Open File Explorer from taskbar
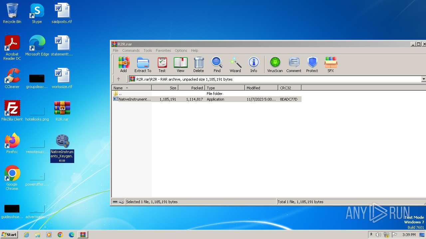Viewport: 426px width, 239px height. pos(38,235)
